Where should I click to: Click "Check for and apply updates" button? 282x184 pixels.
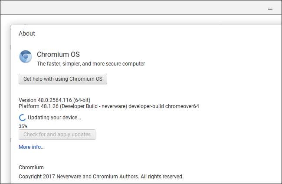(x=57, y=135)
